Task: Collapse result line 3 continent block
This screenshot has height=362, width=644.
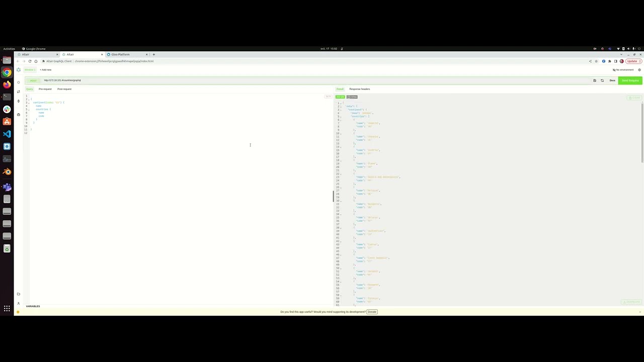Action: pyautogui.click(x=341, y=110)
